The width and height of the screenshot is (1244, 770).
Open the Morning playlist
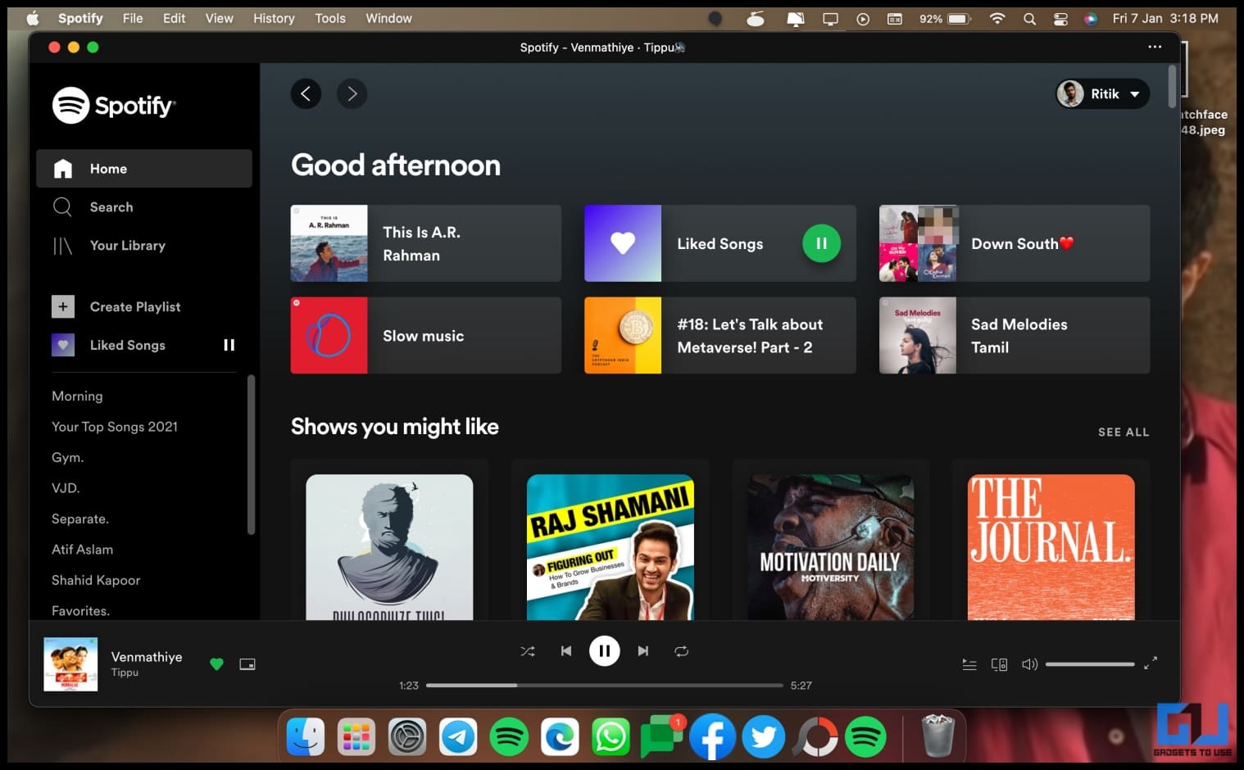click(77, 396)
